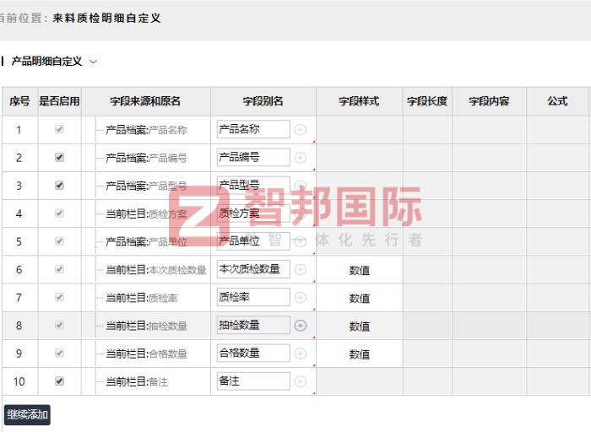This screenshot has height=432, width=591.
Task: Toggle enable checkbox for row 8 抽检数量
Action: coord(59,325)
